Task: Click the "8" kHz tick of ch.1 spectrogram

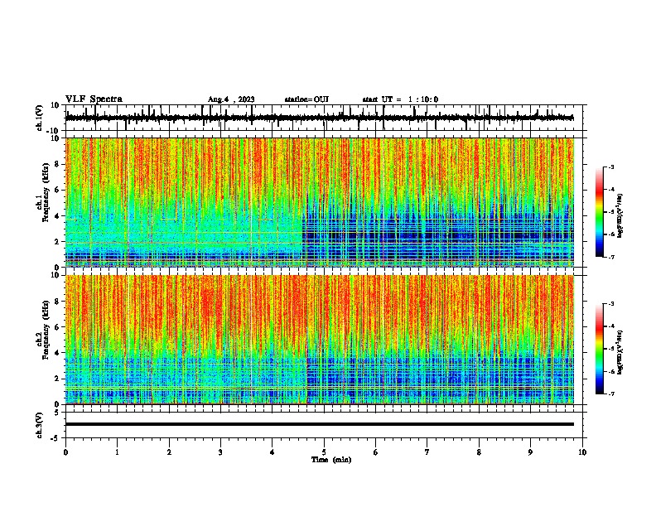Action: point(57,164)
